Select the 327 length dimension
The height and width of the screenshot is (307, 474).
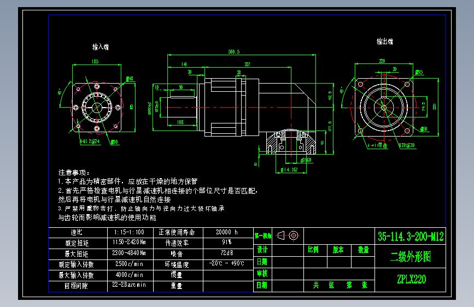click(247, 64)
